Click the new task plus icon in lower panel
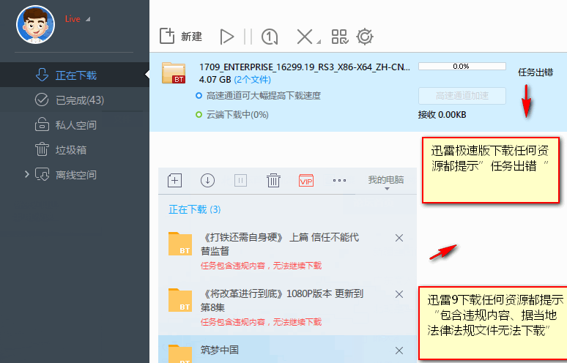Viewport: 567px width, 363px height. pos(174,180)
